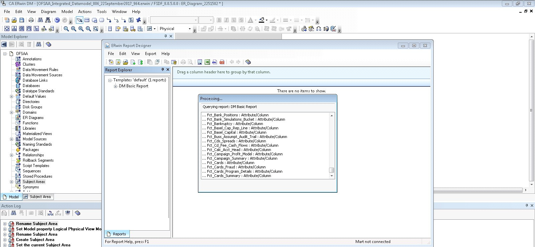Open the Export menu in Report Designer

150,54
